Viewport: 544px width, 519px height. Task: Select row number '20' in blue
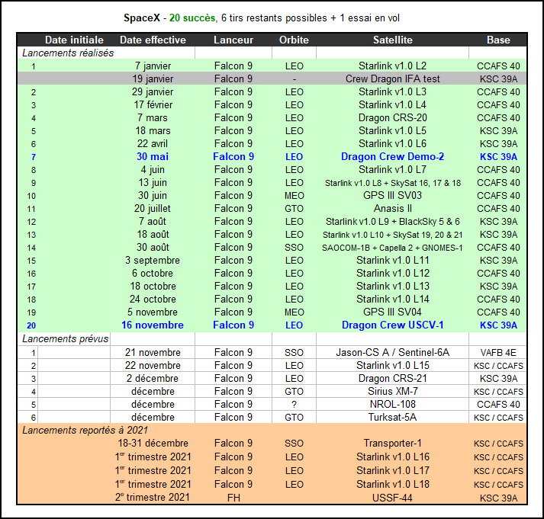click(x=31, y=325)
